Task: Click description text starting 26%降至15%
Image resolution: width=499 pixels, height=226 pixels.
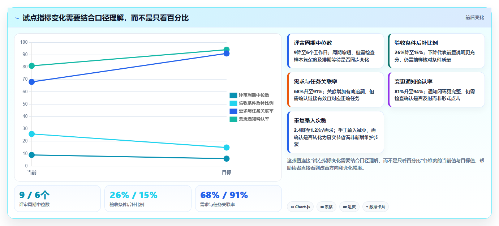Action: pos(435,56)
